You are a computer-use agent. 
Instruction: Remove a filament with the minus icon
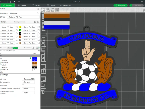click(x=30, y=22)
